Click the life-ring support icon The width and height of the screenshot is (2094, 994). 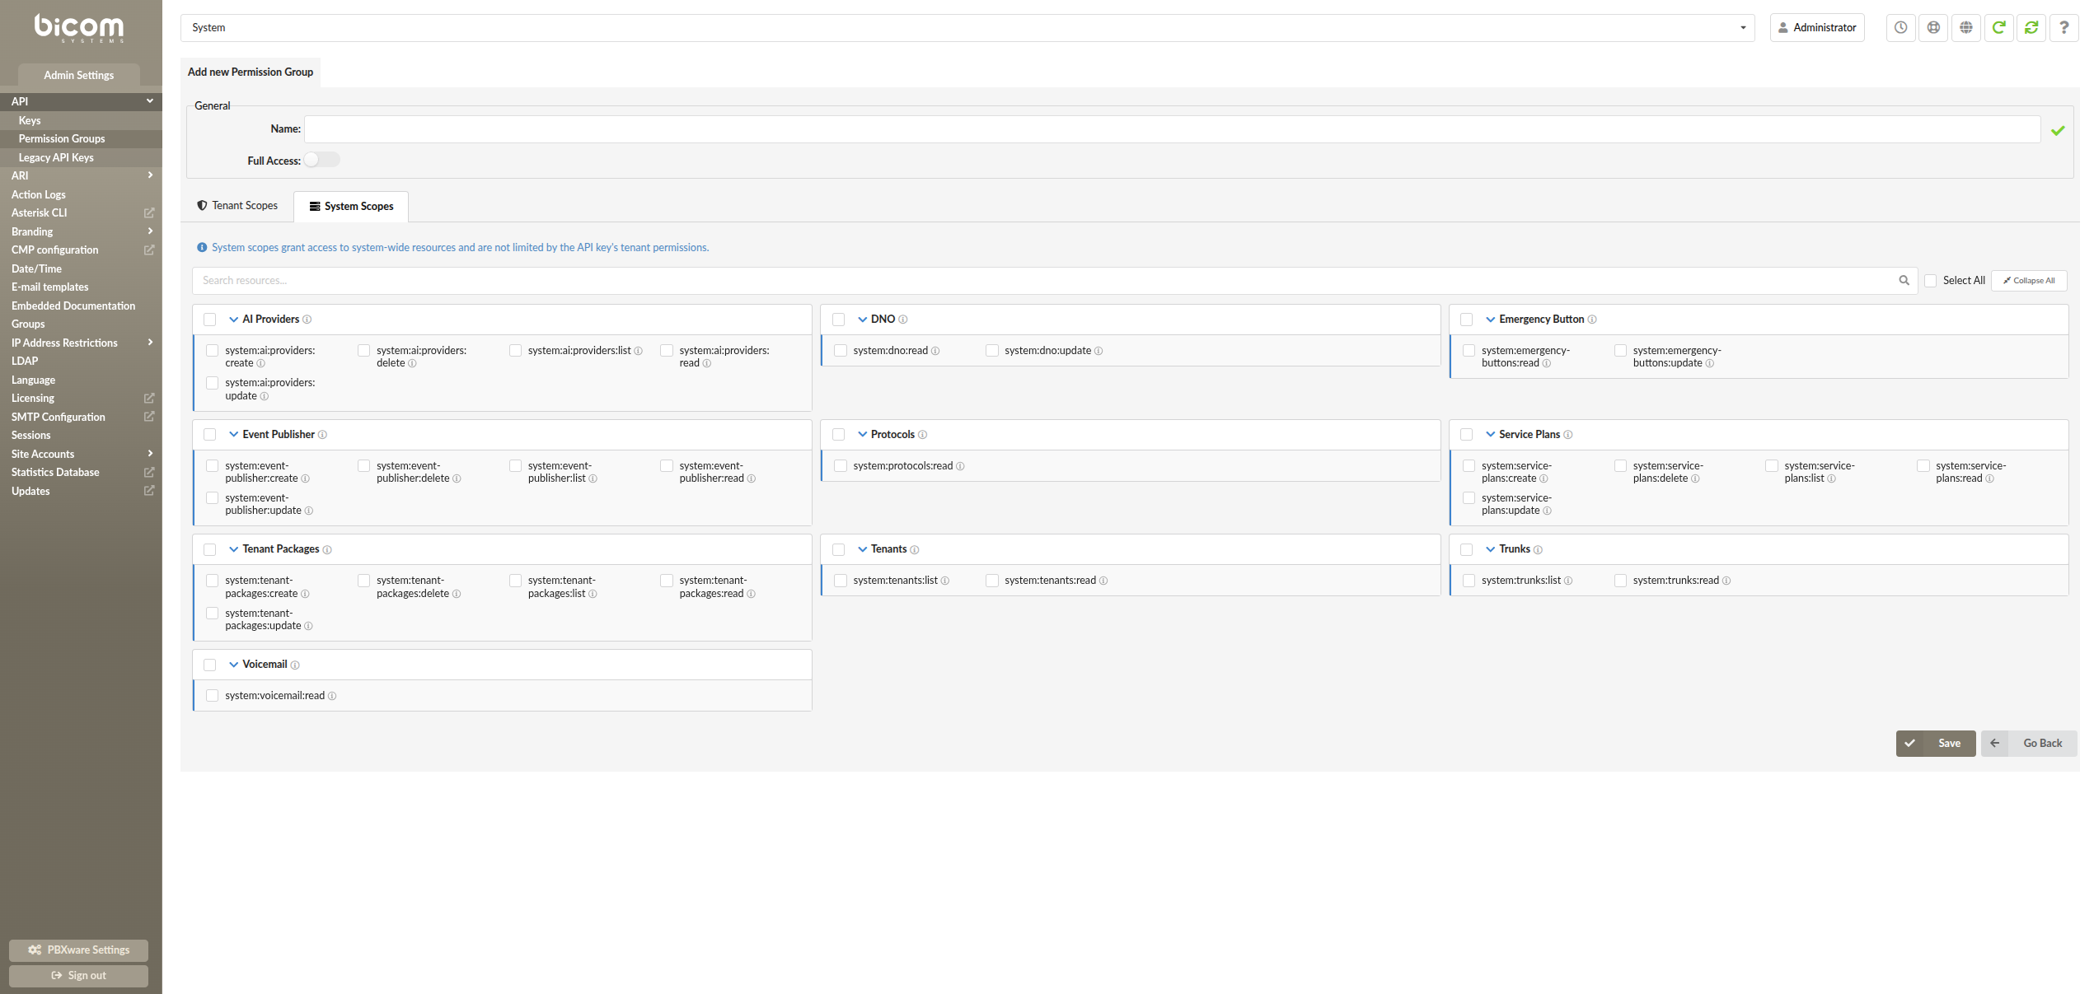(1933, 27)
